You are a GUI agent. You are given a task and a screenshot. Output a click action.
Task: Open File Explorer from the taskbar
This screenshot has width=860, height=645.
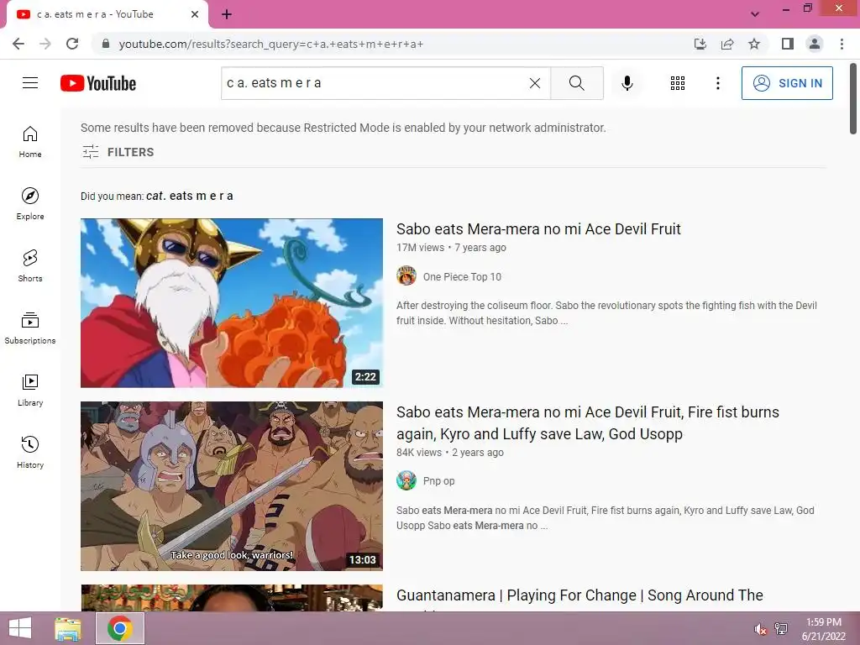coord(68,628)
